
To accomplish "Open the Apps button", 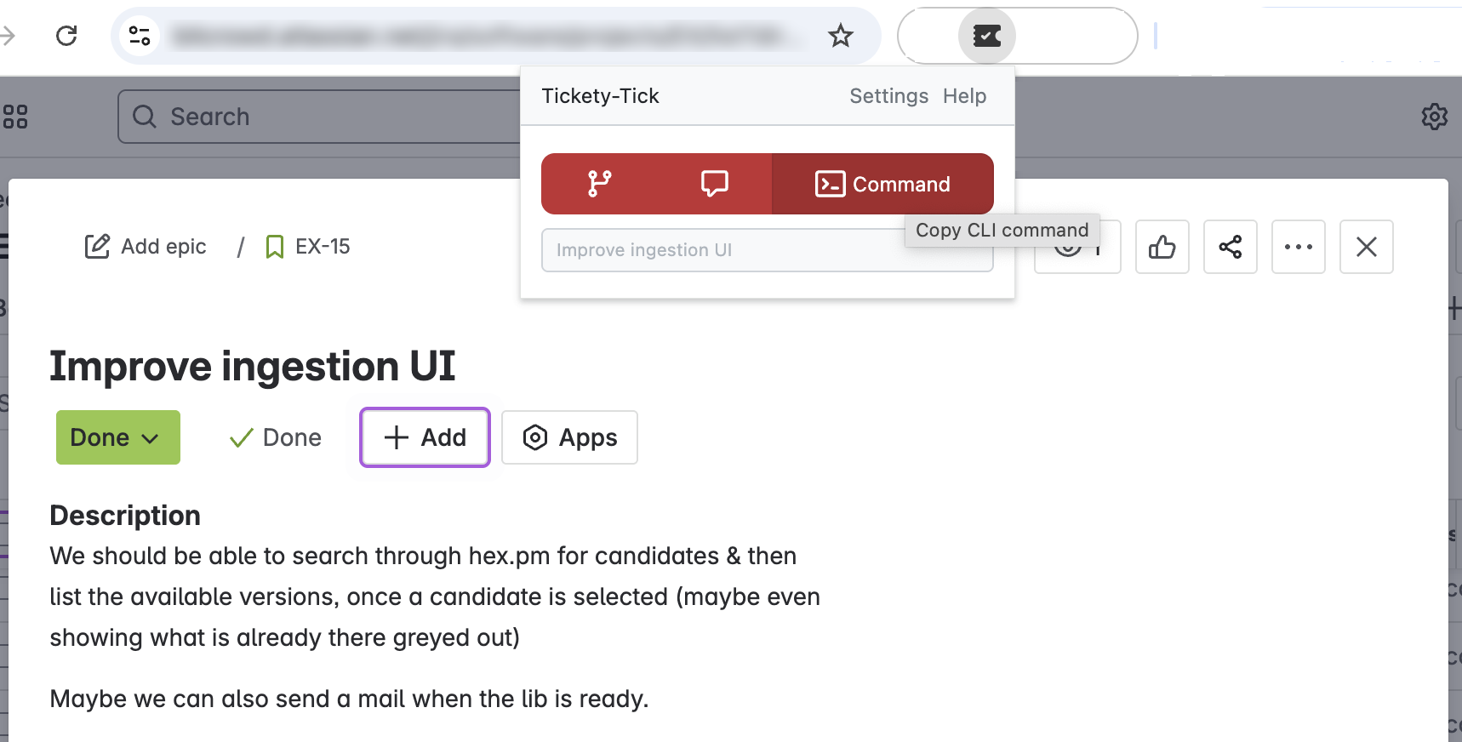I will [x=569, y=437].
